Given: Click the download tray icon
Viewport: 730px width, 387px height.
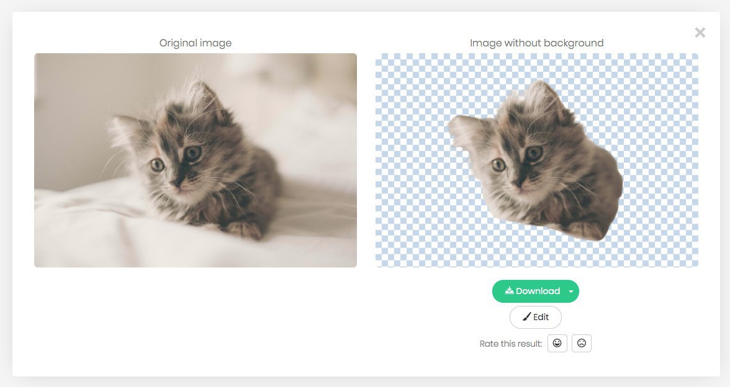Looking at the screenshot, I should click(509, 291).
